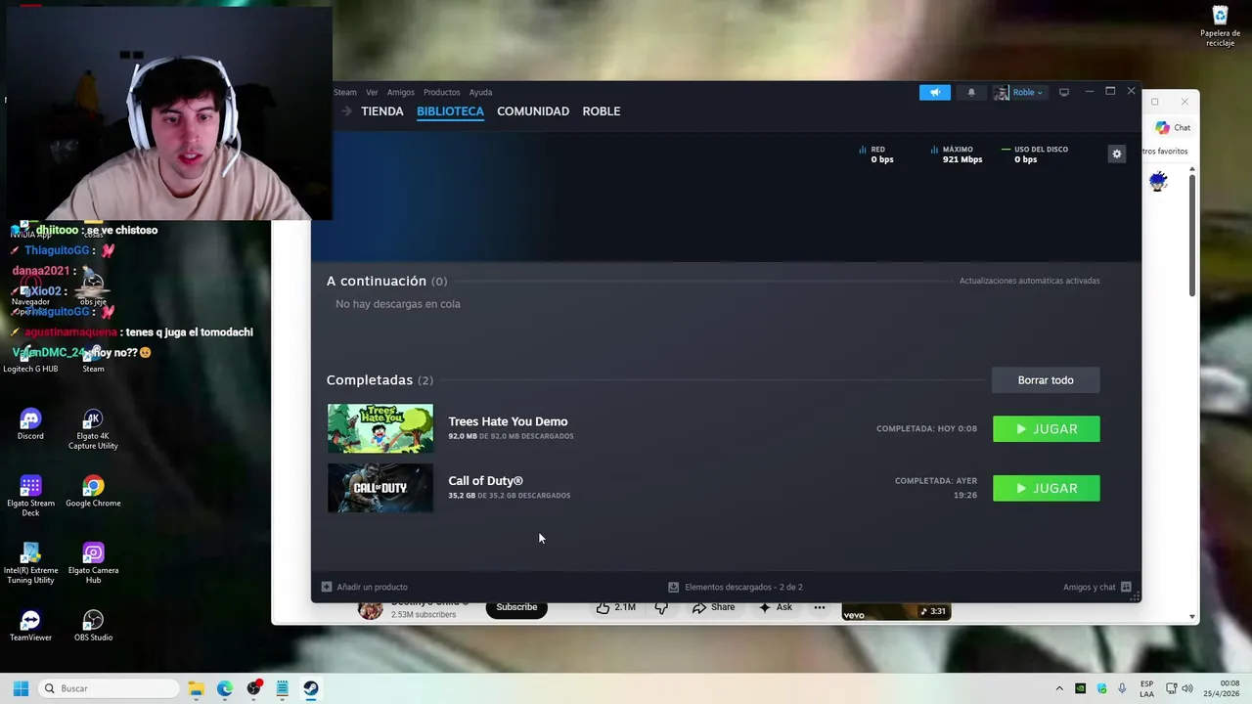The image size is (1252, 704).
Task: Click Steam forward navigation arrow
Action: [x=346, y=111]
